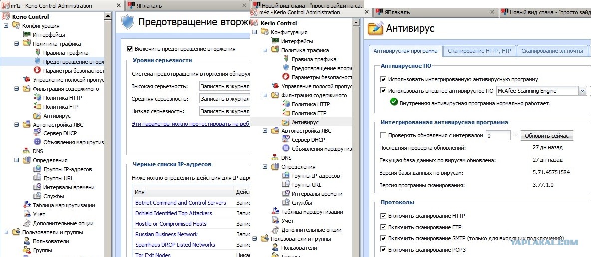
Task: Toggle Включить сканирование HTTP checkbox
Action: [x=383, y=216]
